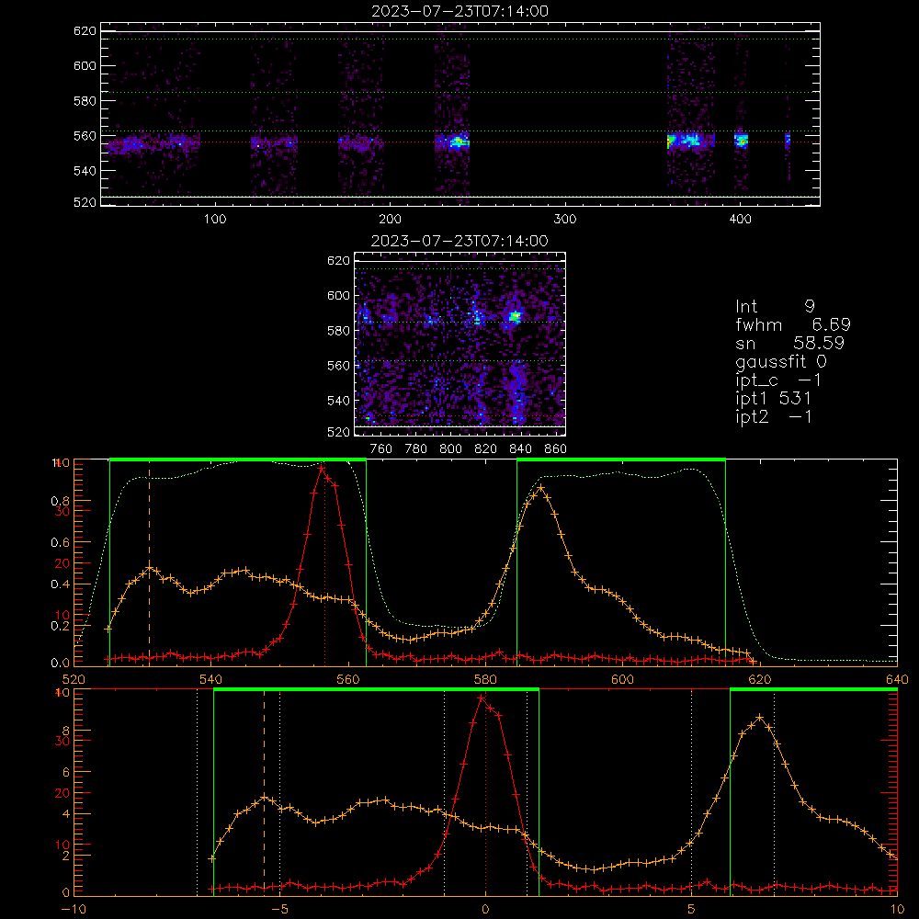
Task: Click the orange curve peak near 590
Action: (540, 487)
